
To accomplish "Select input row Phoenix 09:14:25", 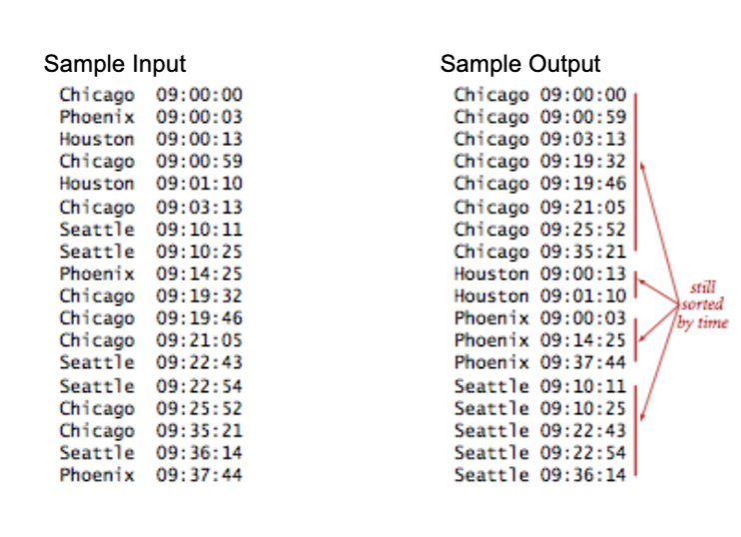I will tap(151, 273).
